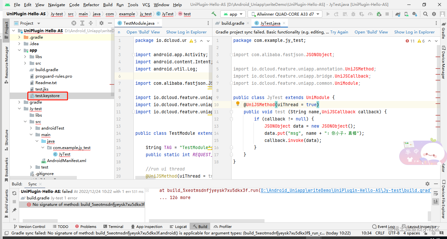
Task: Open the Logcat tool window
Action: click(178, 226)
